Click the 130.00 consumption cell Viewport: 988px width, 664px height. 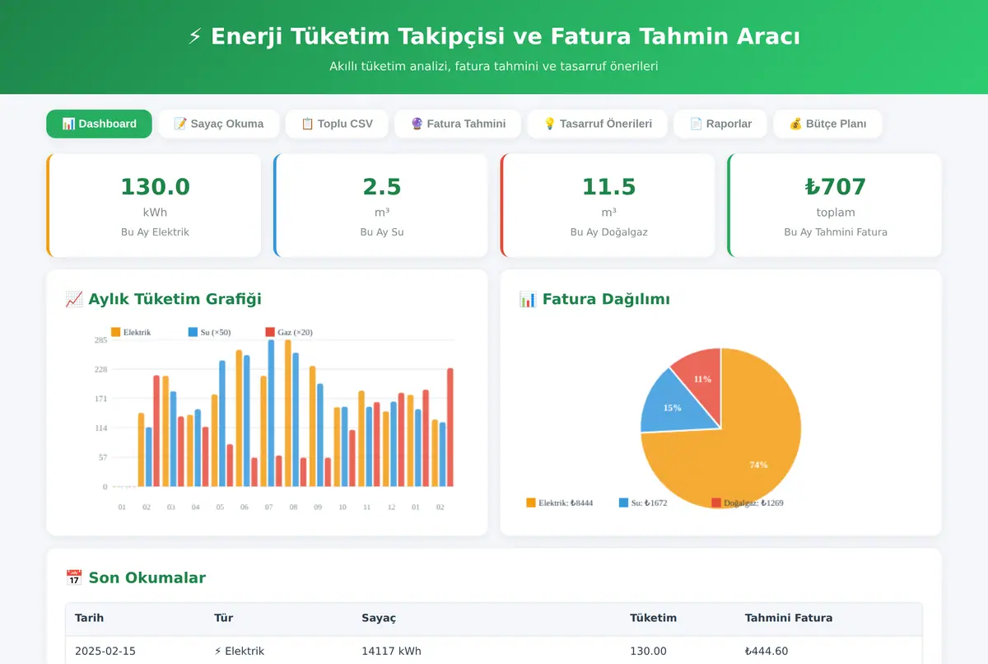648,651
